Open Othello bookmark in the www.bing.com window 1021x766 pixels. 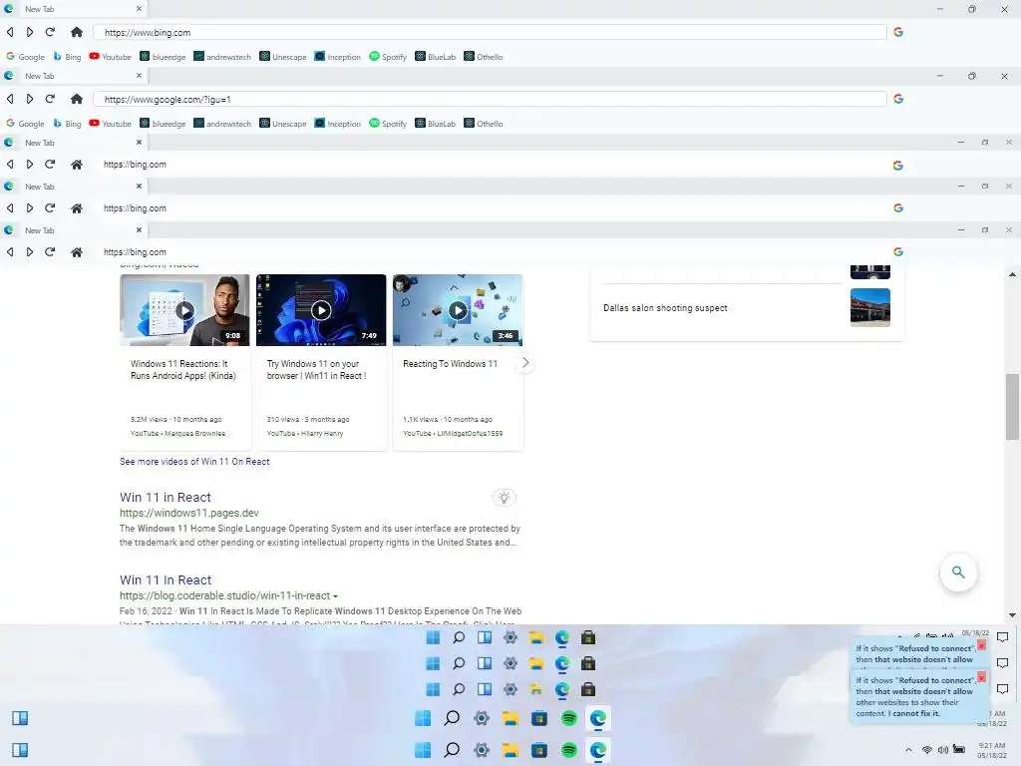pos(484,57)
